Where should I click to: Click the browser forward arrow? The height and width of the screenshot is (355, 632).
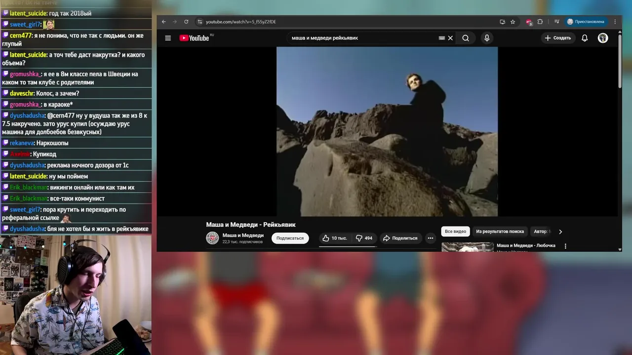pyautogui.click(x=175, y=22)
